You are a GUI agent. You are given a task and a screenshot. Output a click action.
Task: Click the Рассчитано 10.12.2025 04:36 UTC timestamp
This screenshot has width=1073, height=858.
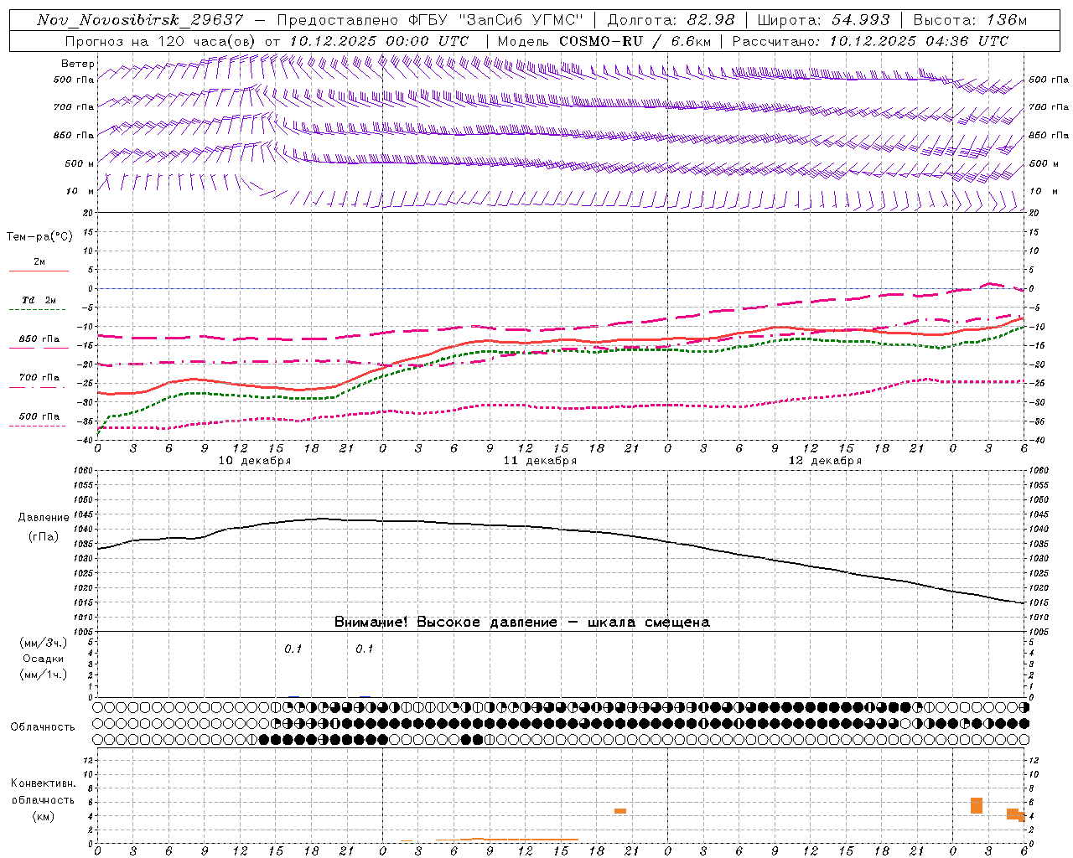(870, 41)
